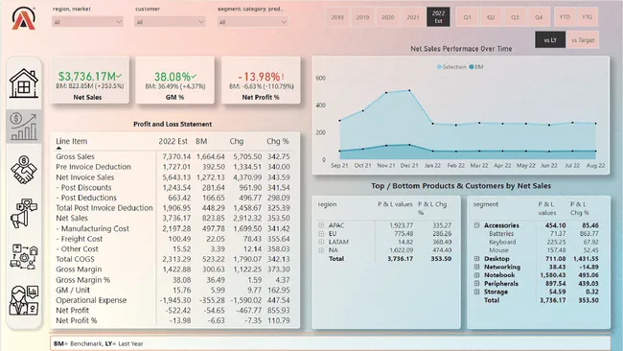Expand the Networking segment row
Screen dimensions: 623x351
pyautogui.click(x=476, y=268)
